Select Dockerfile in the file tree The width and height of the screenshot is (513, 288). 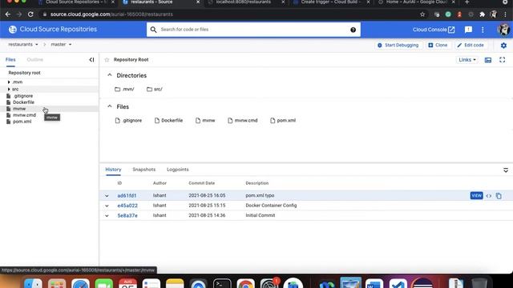pos(23,102)
